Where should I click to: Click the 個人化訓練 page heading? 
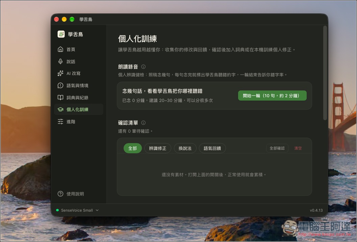[x=137, y=39]
